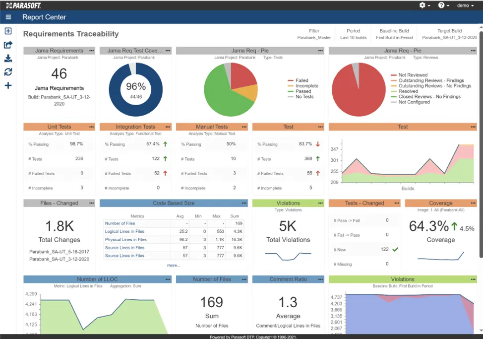Click the plus icon at sidebar bottom
Viewport: 483px width, 339px height.
pos(8,85)
